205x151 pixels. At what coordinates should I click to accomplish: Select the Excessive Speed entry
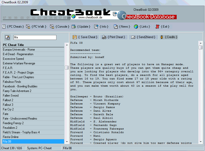click(33, 59)
